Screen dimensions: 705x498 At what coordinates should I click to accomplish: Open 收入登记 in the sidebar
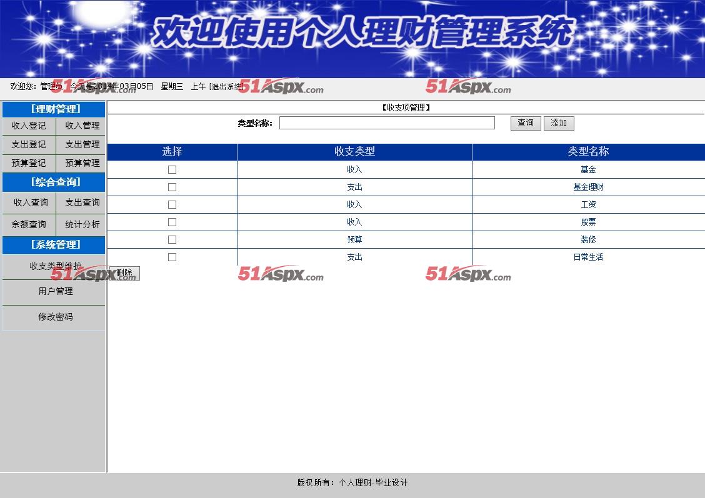[x=29, y=126]
